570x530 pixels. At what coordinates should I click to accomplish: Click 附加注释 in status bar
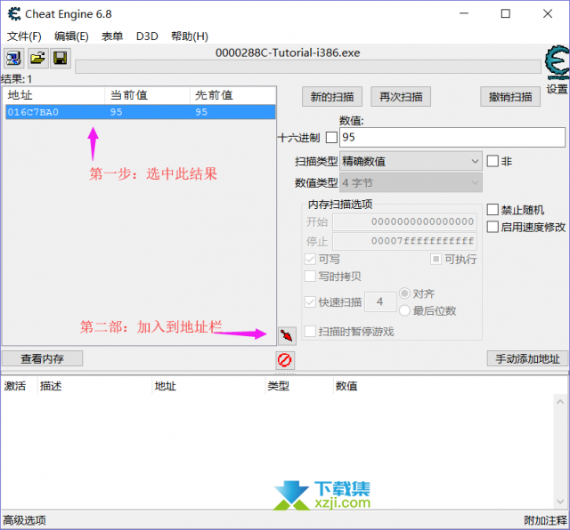tap(545, 520)
